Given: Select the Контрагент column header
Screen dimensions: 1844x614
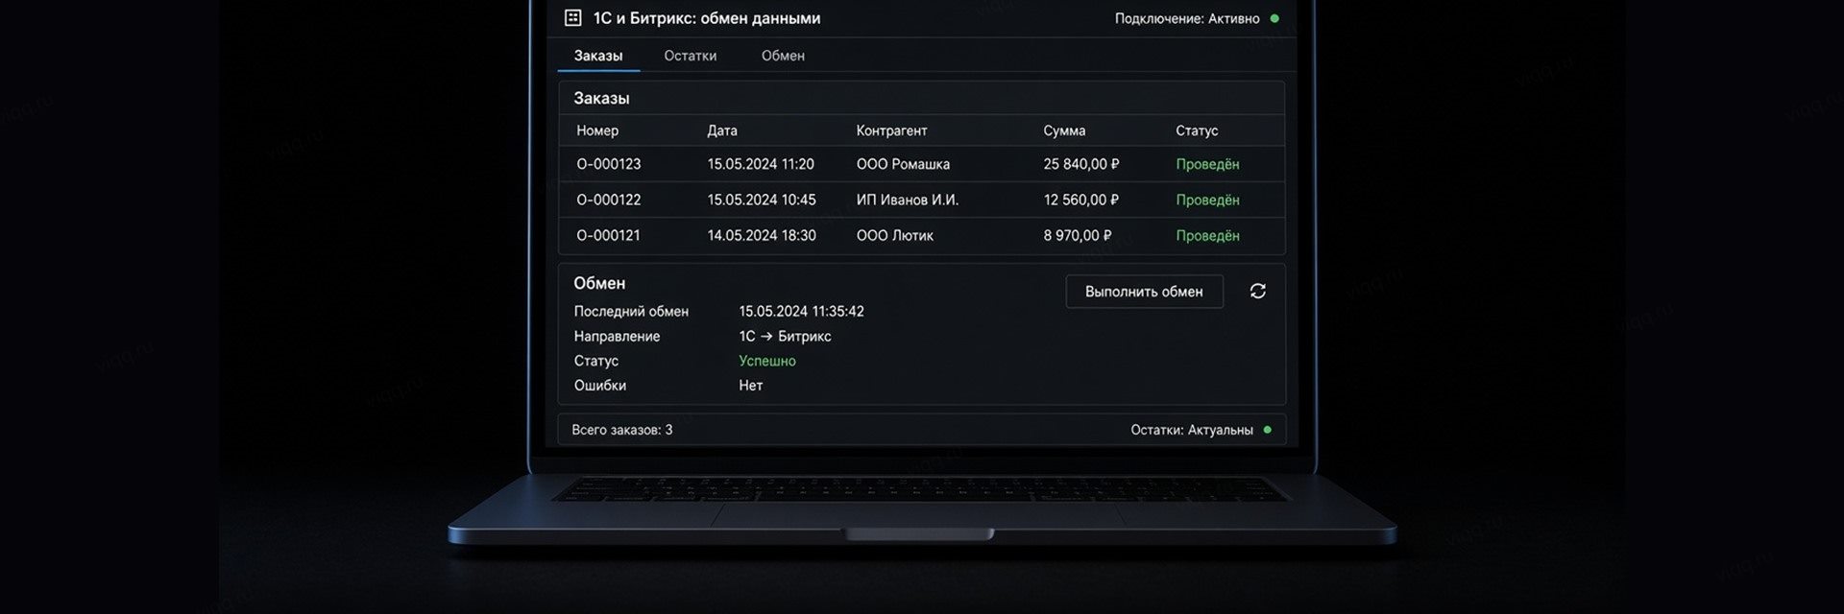Looking at the screenshot, I should click(891, 130).
